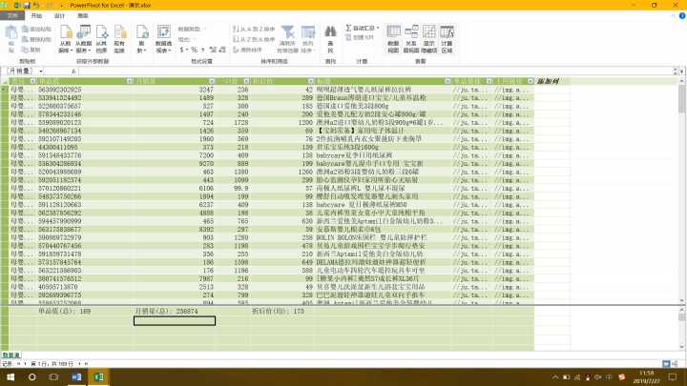Click the Word icon in taskbar

(x=77, y=376)
